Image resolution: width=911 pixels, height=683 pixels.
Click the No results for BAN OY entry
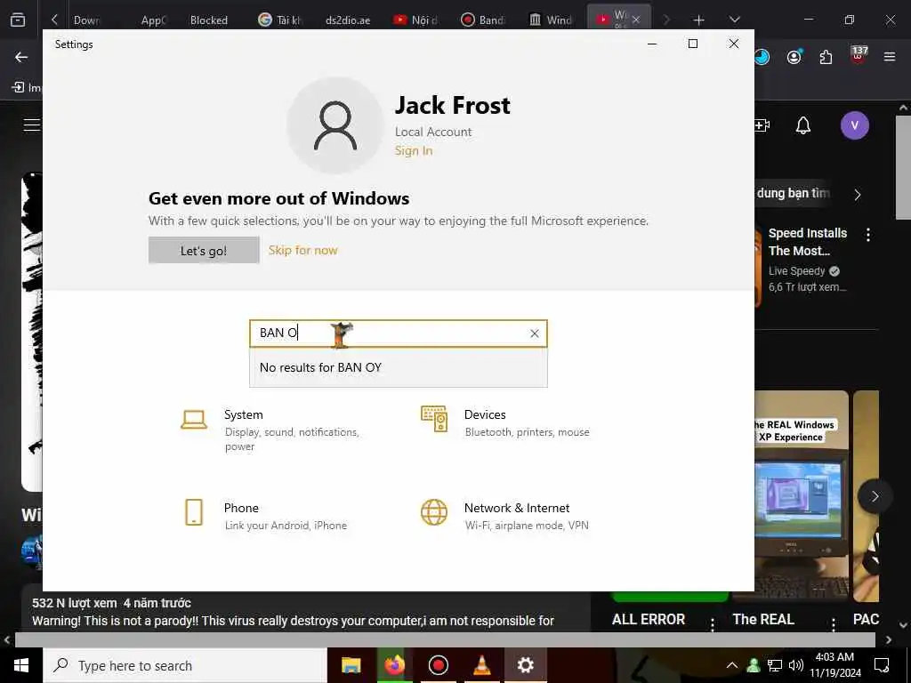tap(398, 367)
